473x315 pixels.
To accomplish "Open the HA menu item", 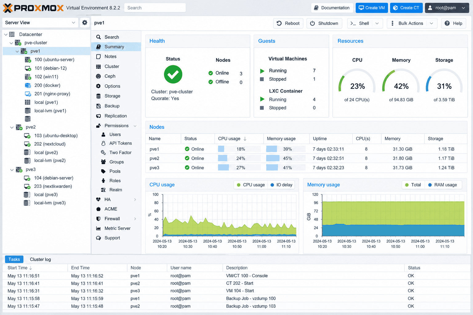I will tap(116, 200).
